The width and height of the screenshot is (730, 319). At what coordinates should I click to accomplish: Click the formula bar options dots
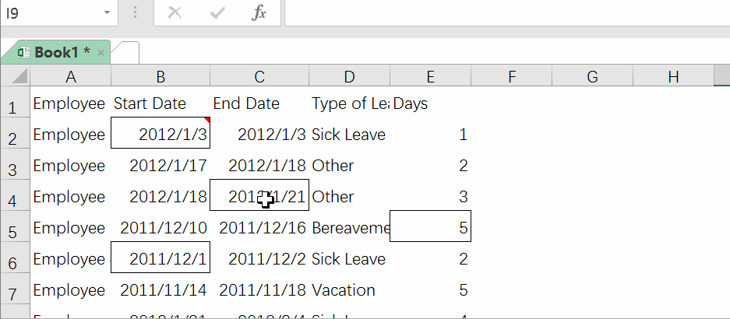[136, 13]
